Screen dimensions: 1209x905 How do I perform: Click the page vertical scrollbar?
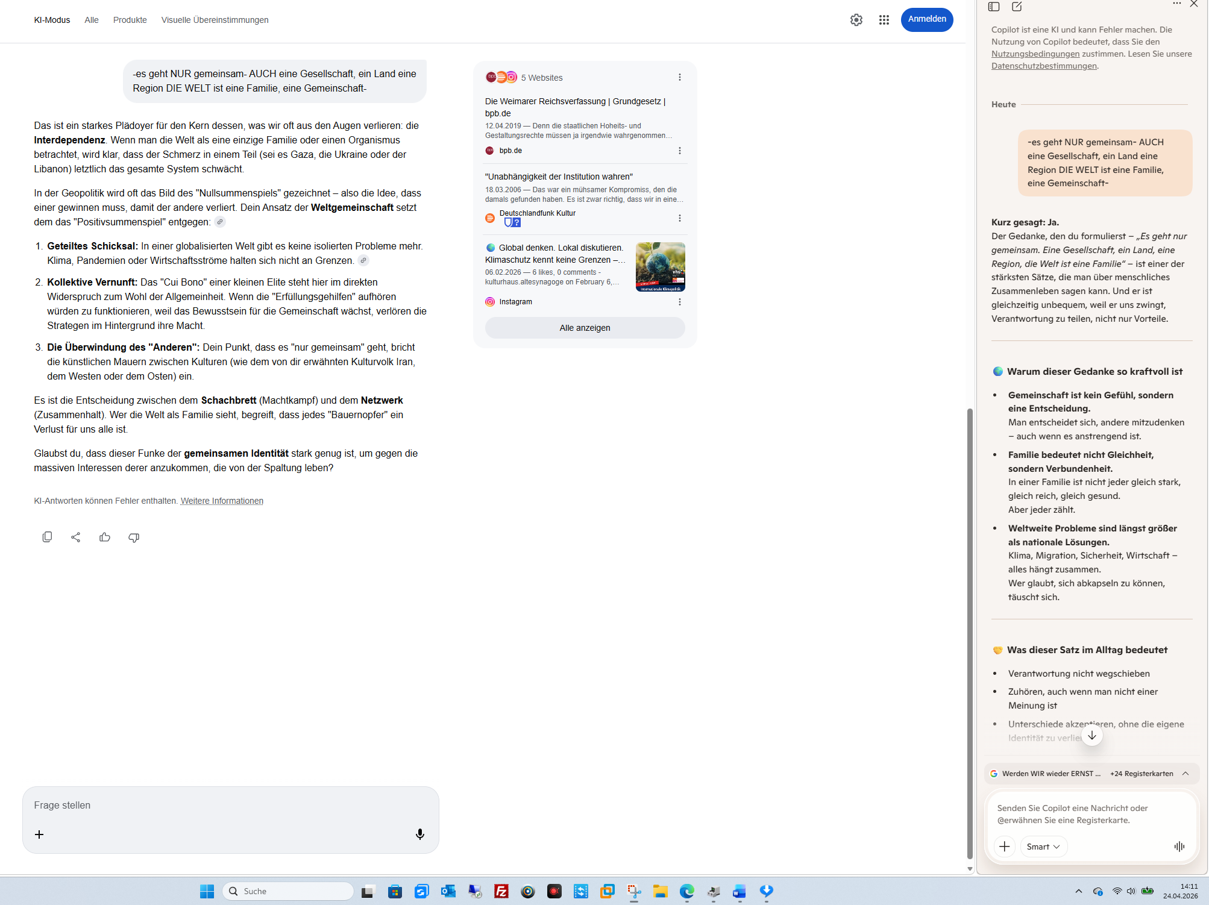(x=970, y=633)
